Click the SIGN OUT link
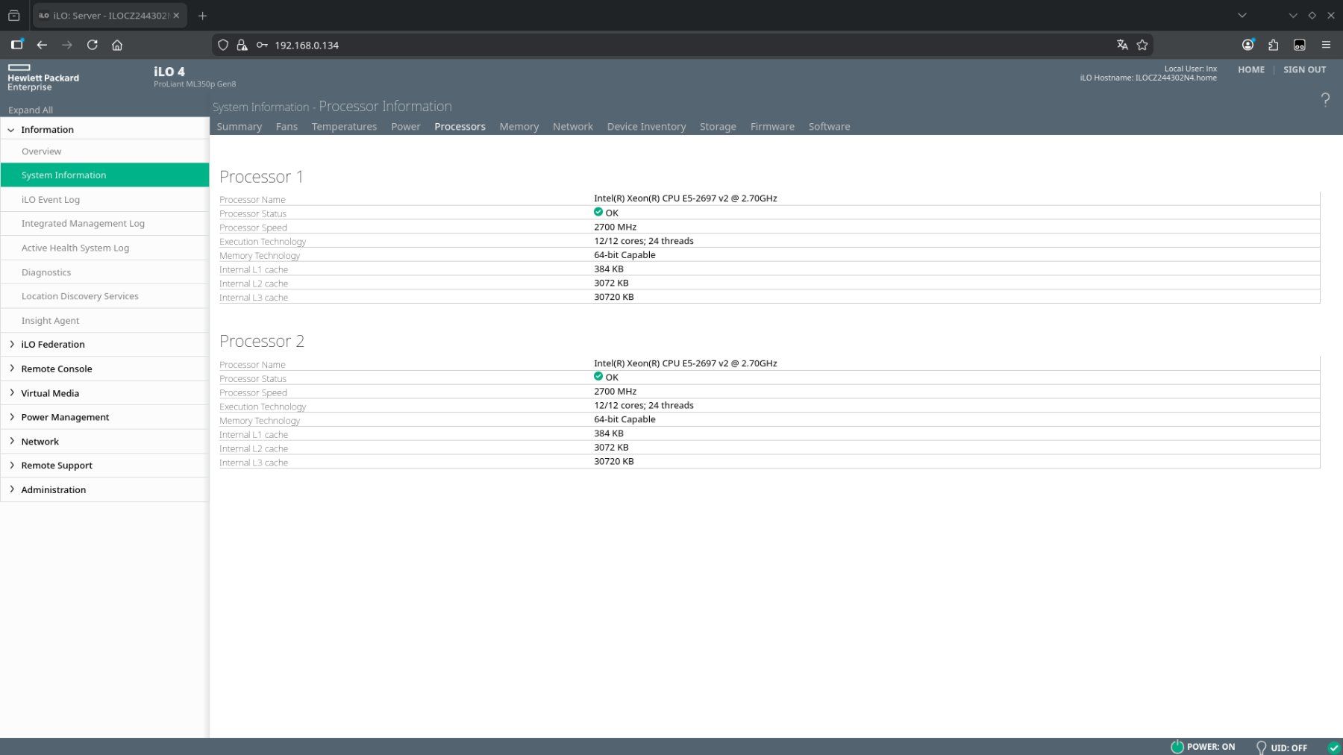 [1304, 70]
